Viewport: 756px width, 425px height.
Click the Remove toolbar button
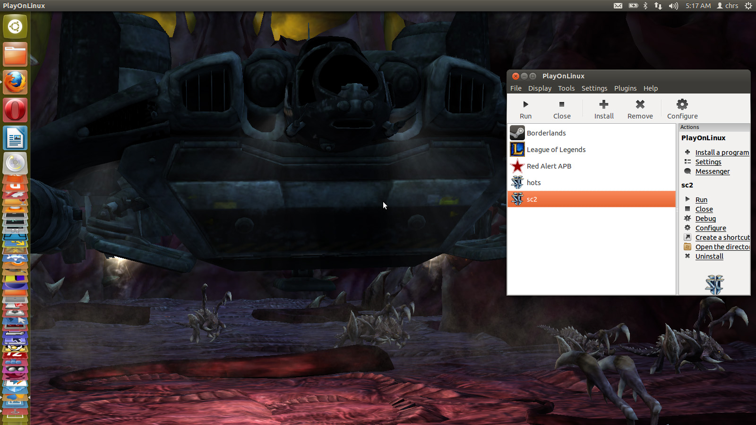pos(640,109)
